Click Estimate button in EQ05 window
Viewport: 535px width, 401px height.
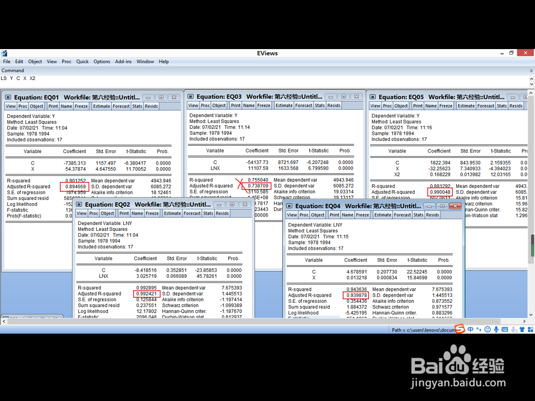466,106
